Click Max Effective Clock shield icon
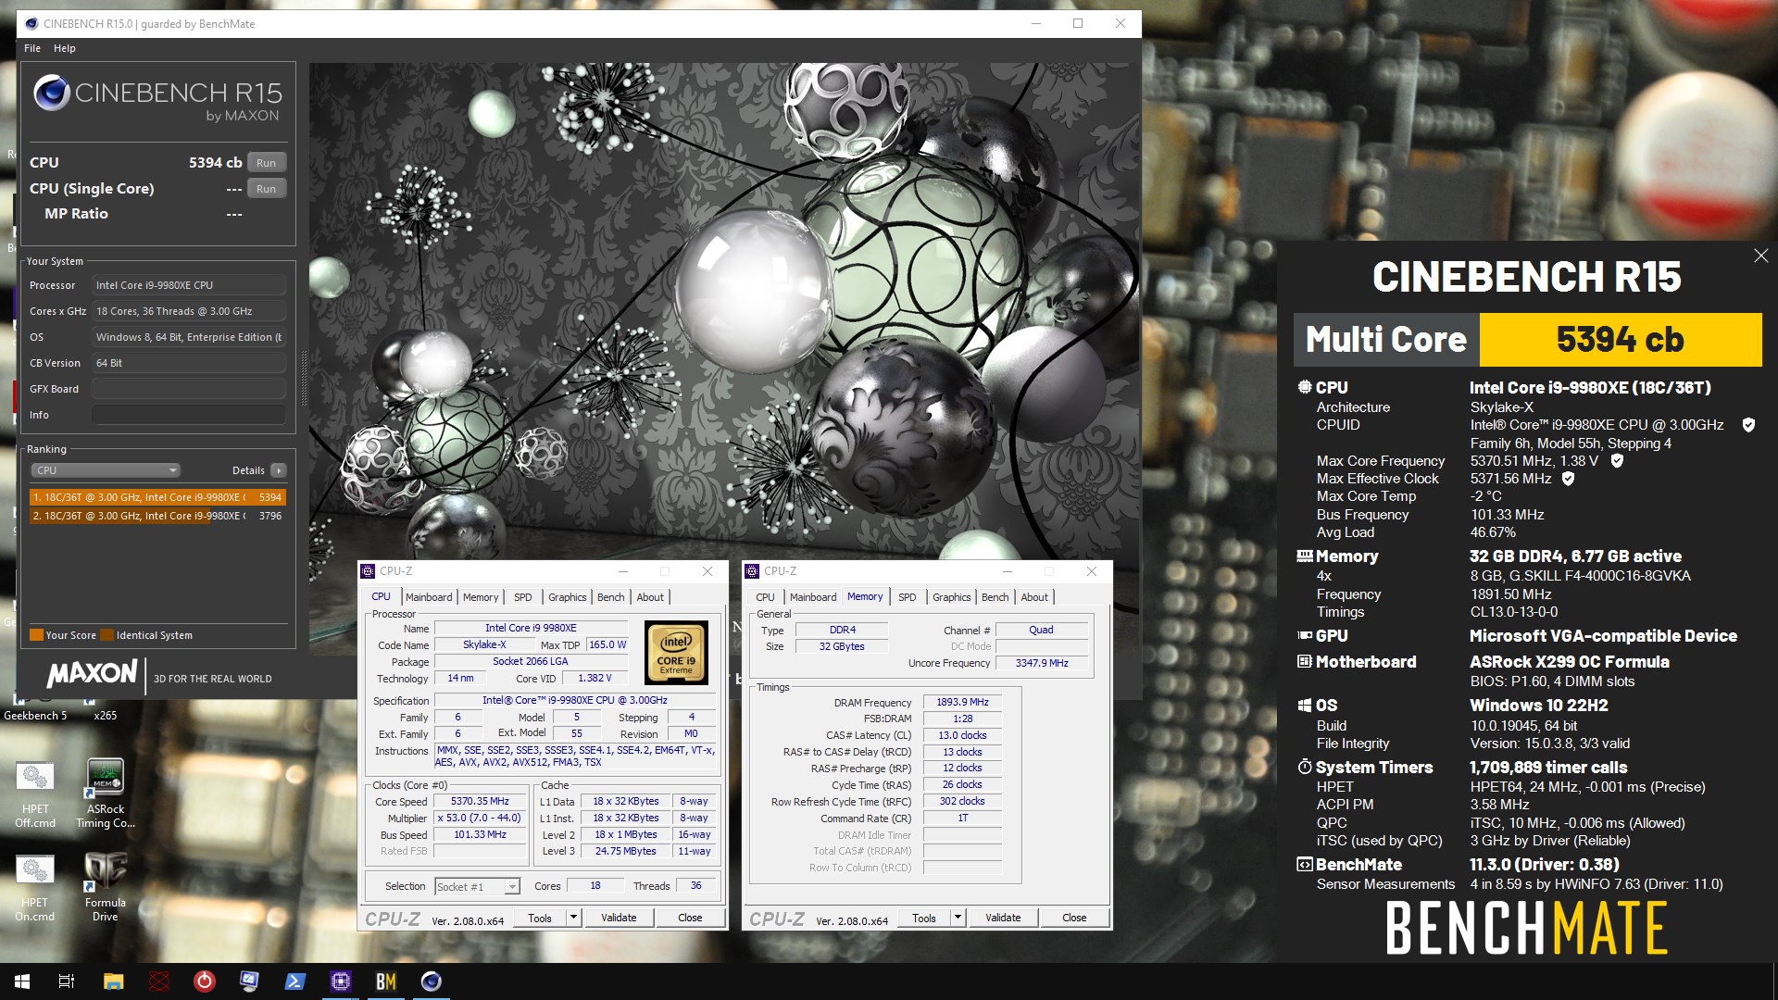The height and width of the screenshot is (1000, 1778). [x=1569, y=479]
